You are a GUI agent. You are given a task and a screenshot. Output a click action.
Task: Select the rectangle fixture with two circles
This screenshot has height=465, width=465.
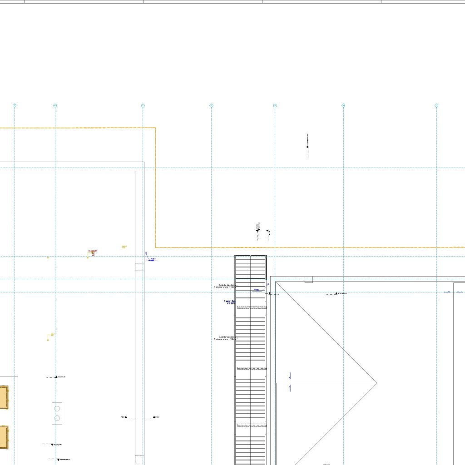(x=57, y=413)
